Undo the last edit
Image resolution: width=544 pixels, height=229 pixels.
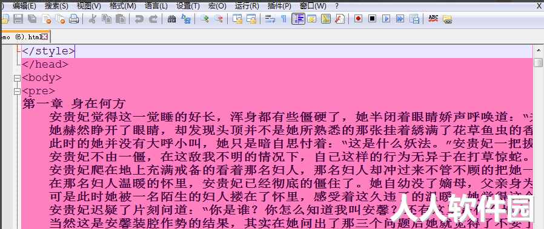point(139,19)
